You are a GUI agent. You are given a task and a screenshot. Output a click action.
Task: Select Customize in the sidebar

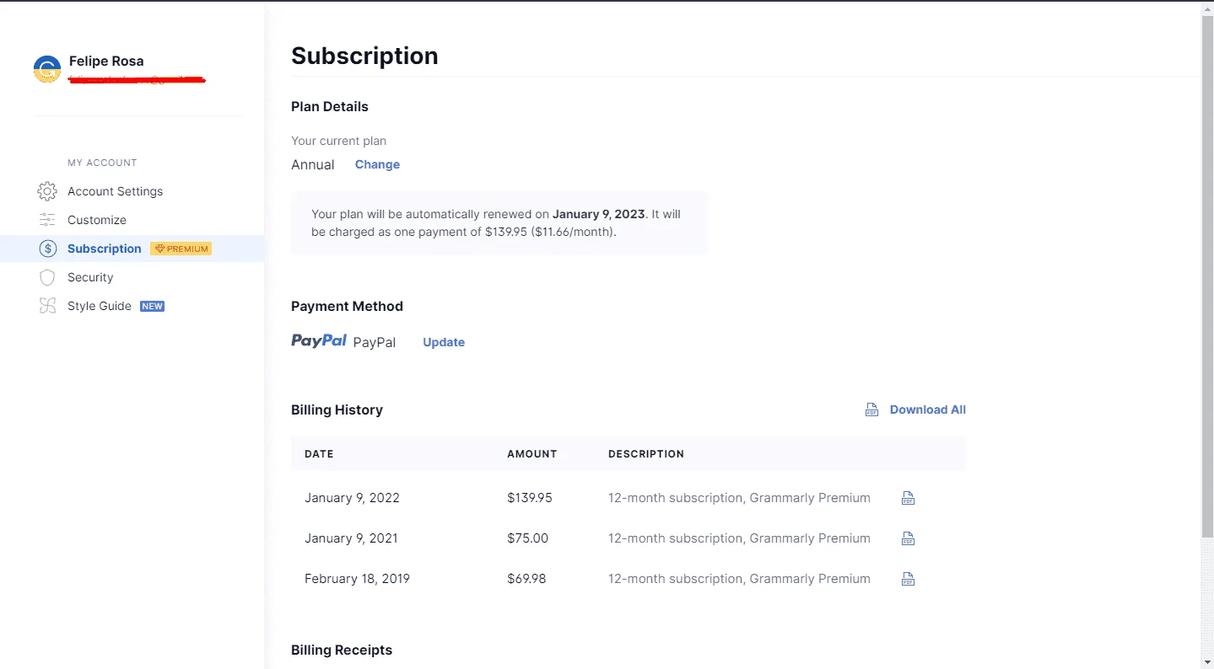pos(97,220)
